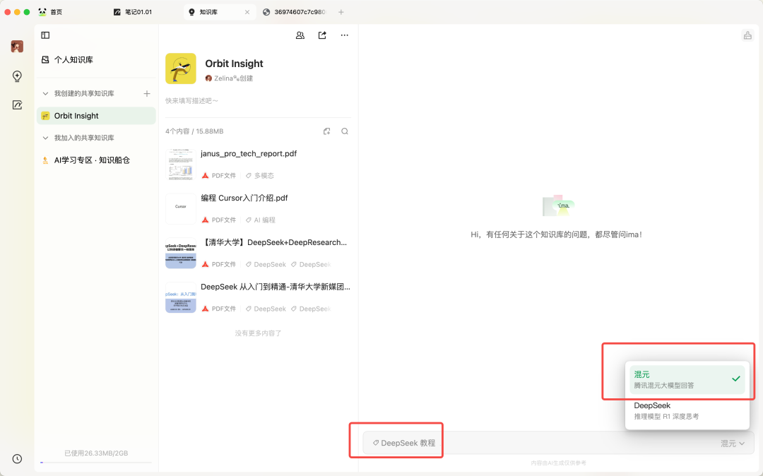
Task: Click the DeepSeek 教程 tag in input
Action: tap(404, 443)
